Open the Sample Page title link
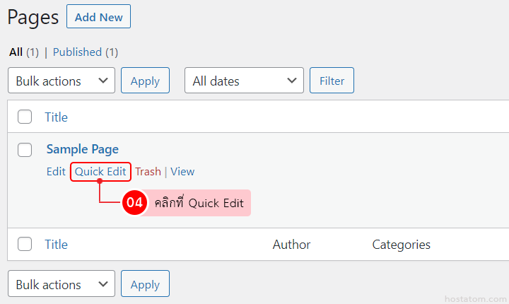The image size is (509, 304). [82, 149]
